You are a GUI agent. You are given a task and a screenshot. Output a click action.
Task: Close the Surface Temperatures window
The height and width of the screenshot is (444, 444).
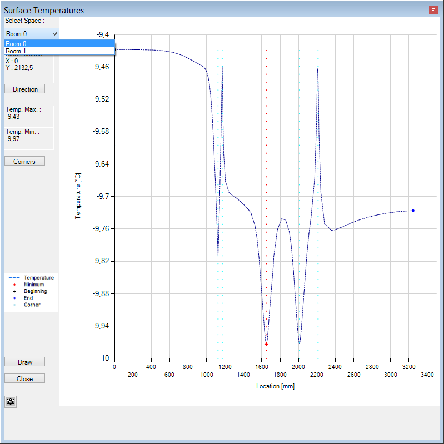point(433,10)
